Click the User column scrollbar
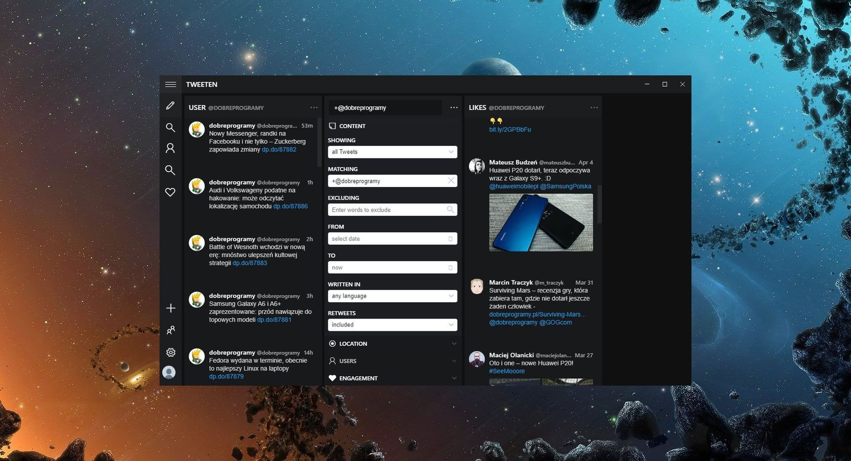 tap(319, 142)
